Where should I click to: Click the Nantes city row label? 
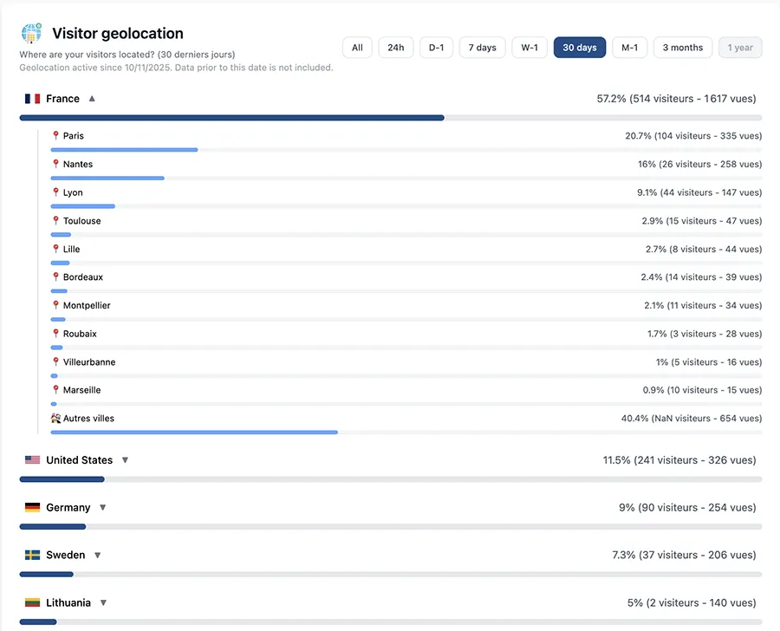point(77,165)
